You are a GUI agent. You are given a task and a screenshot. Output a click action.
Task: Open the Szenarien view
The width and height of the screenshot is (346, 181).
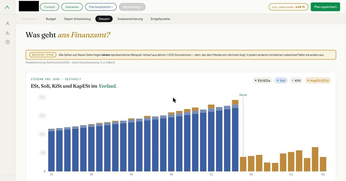72,7
